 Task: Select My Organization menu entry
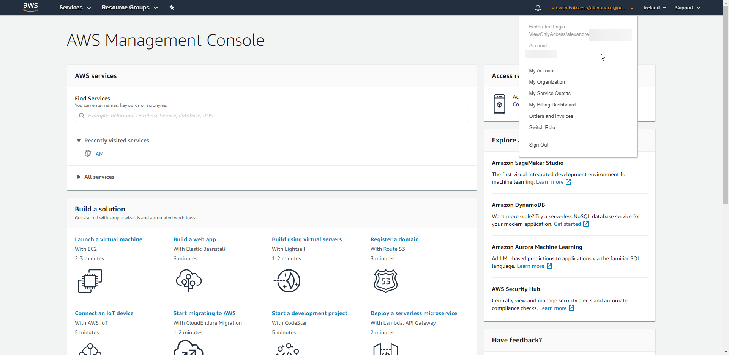[547, 82]
